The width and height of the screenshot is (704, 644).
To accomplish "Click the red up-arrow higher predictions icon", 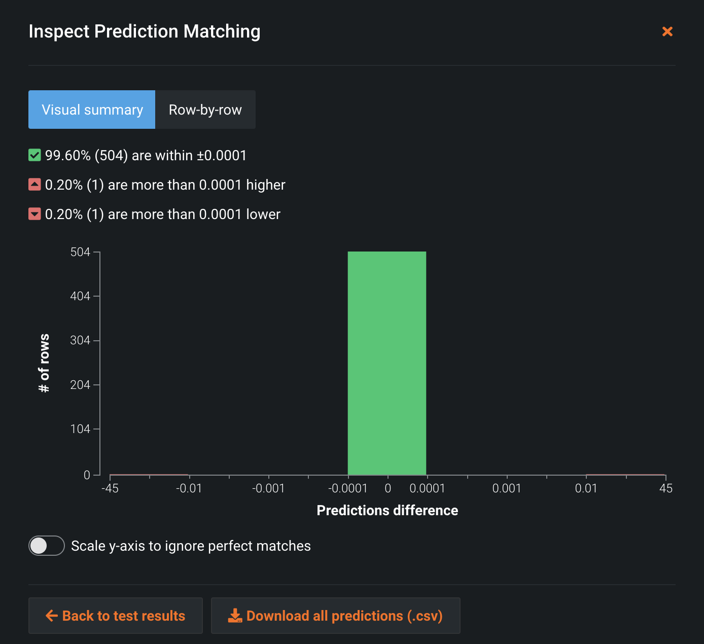I will click(34, 185).
